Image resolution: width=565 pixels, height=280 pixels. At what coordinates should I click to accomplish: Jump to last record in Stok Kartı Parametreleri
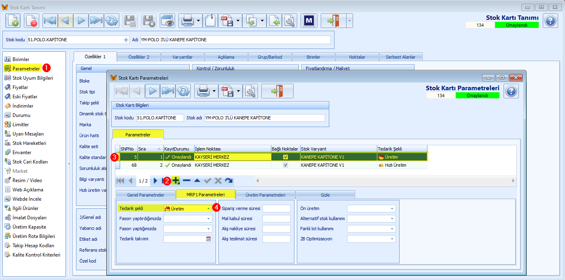[x=168, y=91]
